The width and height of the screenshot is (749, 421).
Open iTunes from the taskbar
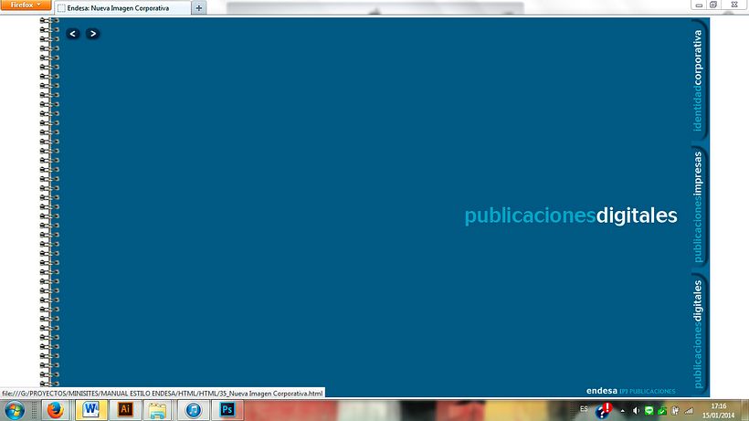tap(194, 410)
